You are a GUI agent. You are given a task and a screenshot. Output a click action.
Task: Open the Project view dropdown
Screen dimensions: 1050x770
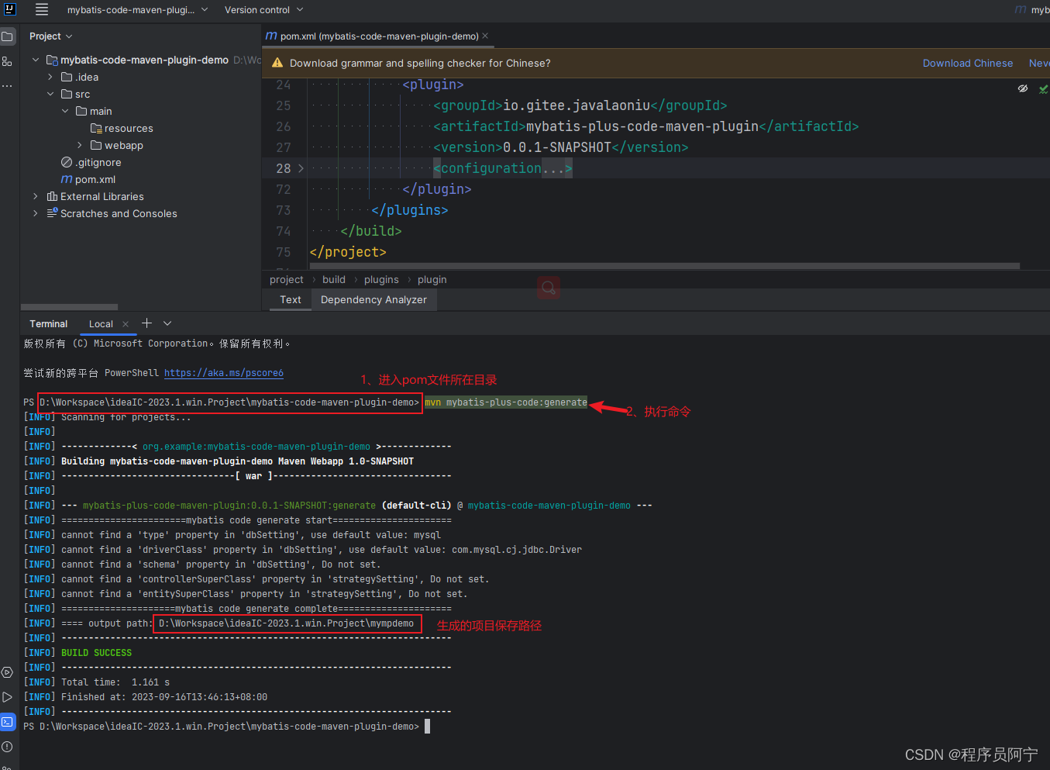[50, 36]
